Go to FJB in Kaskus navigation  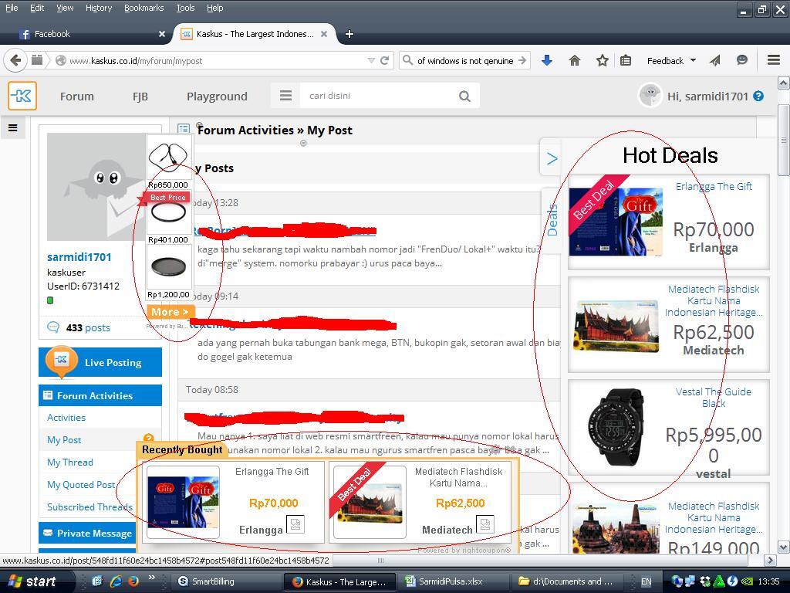pos(140,96)
